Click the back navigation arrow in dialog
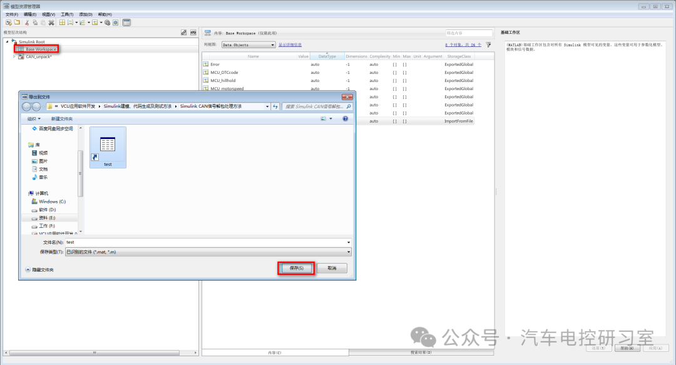The height and width of the screenshot is (365, 676). tap(27, 106)
